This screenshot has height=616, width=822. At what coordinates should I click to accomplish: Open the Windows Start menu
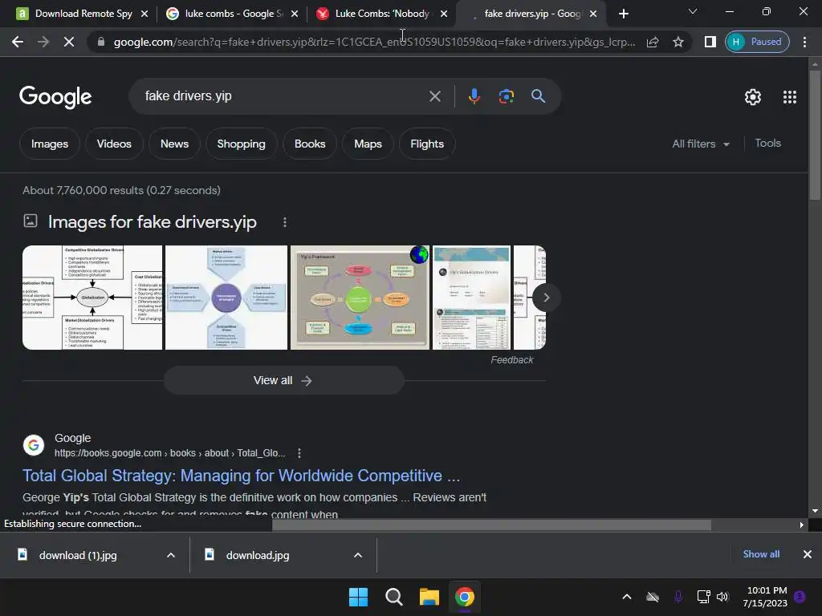click(359, 597)
